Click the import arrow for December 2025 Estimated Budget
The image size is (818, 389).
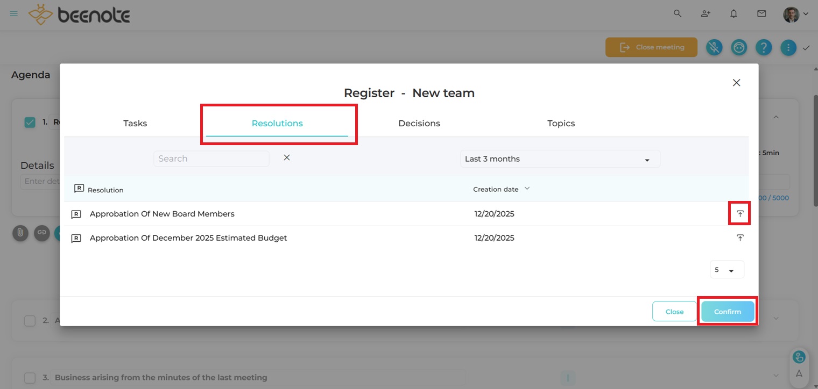click(740, 237)
